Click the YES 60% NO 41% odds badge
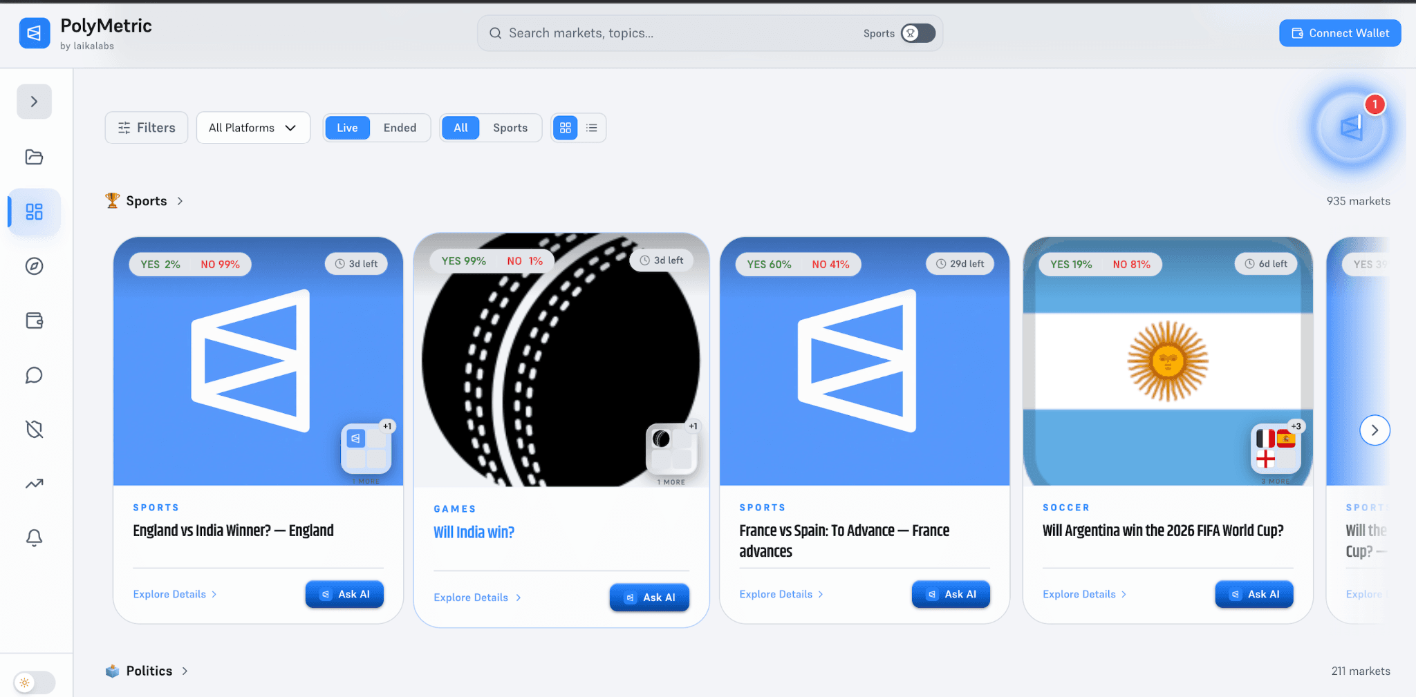This screenshot has height=697, width=1416. tap(798, 264)
